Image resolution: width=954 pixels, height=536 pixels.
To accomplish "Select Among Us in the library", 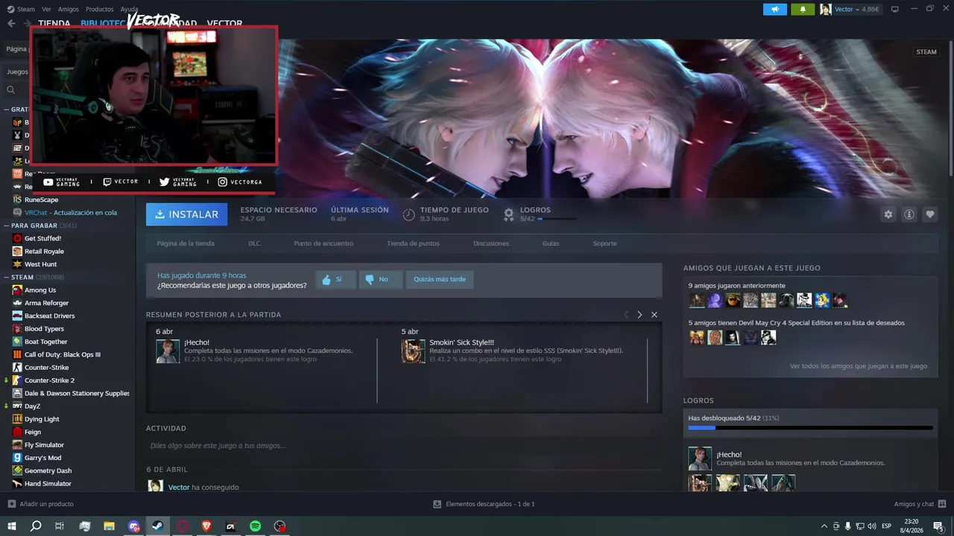I will pos(40,290).
